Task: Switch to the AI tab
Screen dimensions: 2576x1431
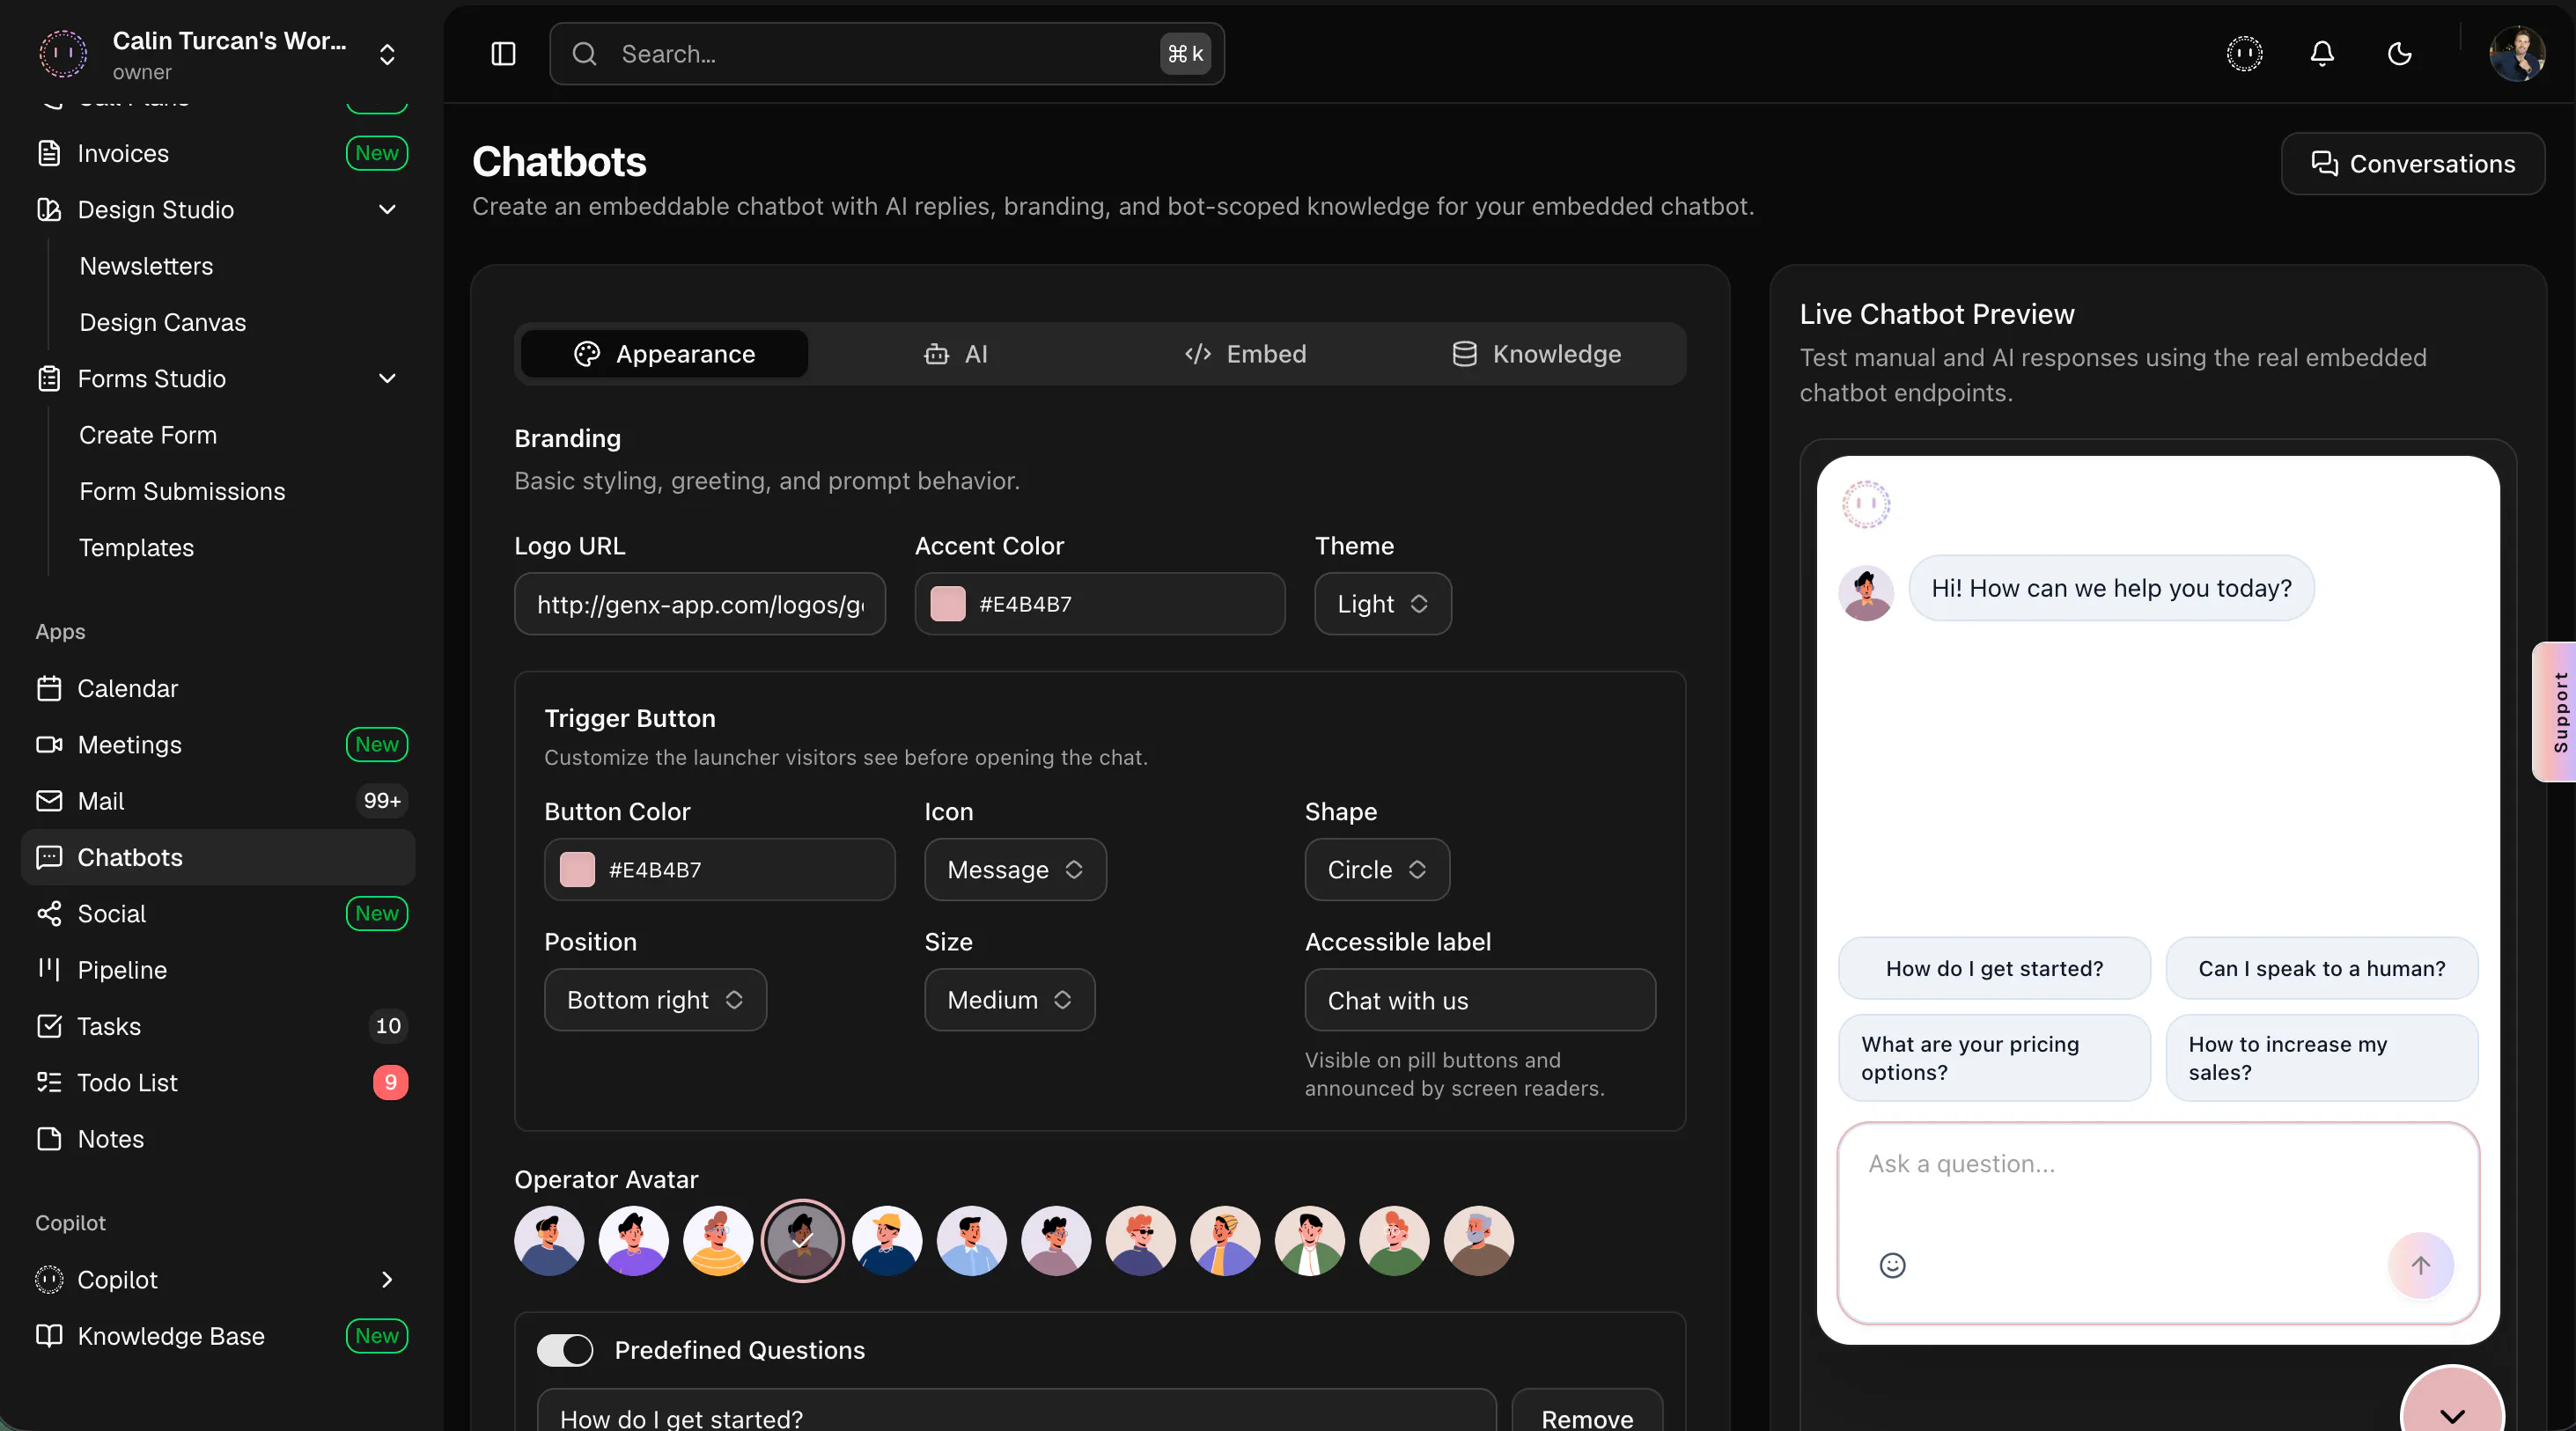Action: [955, 354]
